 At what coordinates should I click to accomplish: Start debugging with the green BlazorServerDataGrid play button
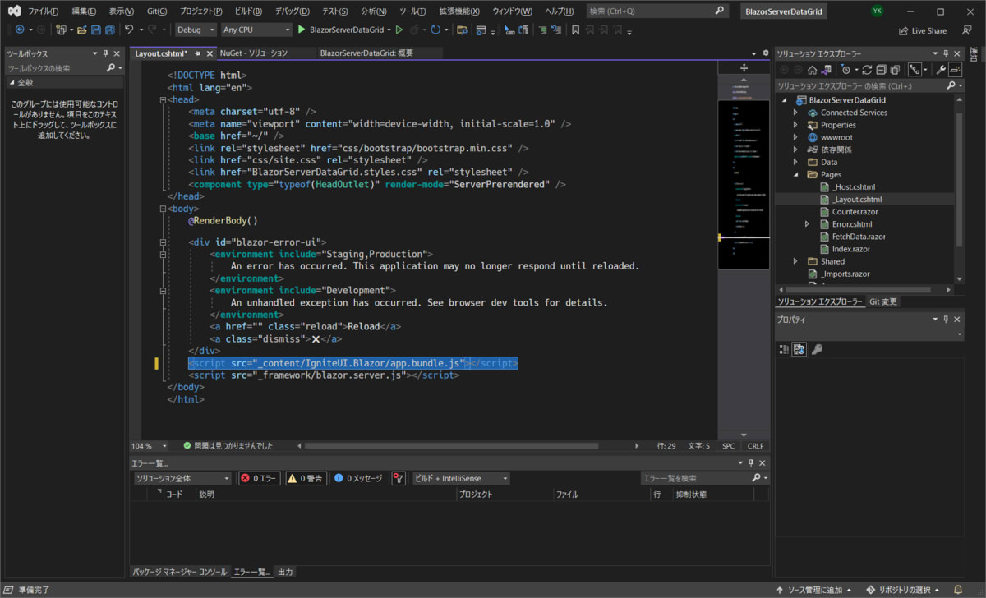click(x=302, y=30)
